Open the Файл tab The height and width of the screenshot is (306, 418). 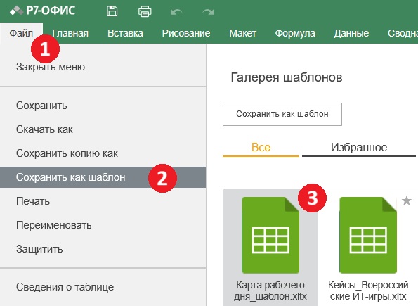(21, 33)
